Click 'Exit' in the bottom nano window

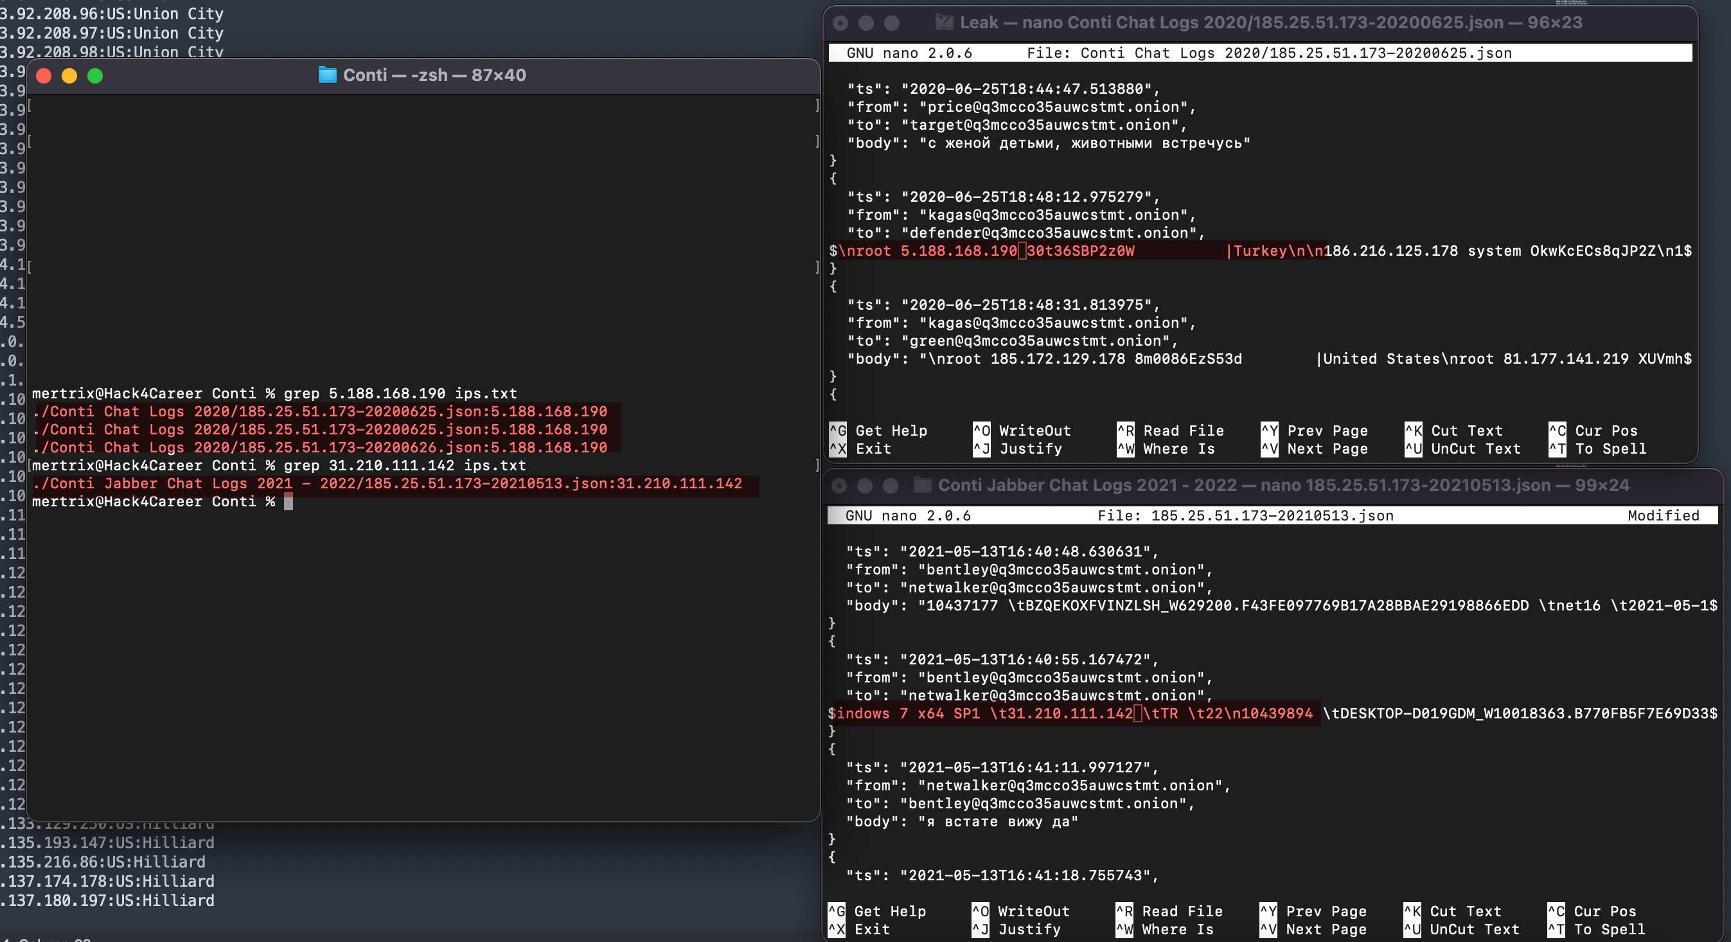coord(871,929)
